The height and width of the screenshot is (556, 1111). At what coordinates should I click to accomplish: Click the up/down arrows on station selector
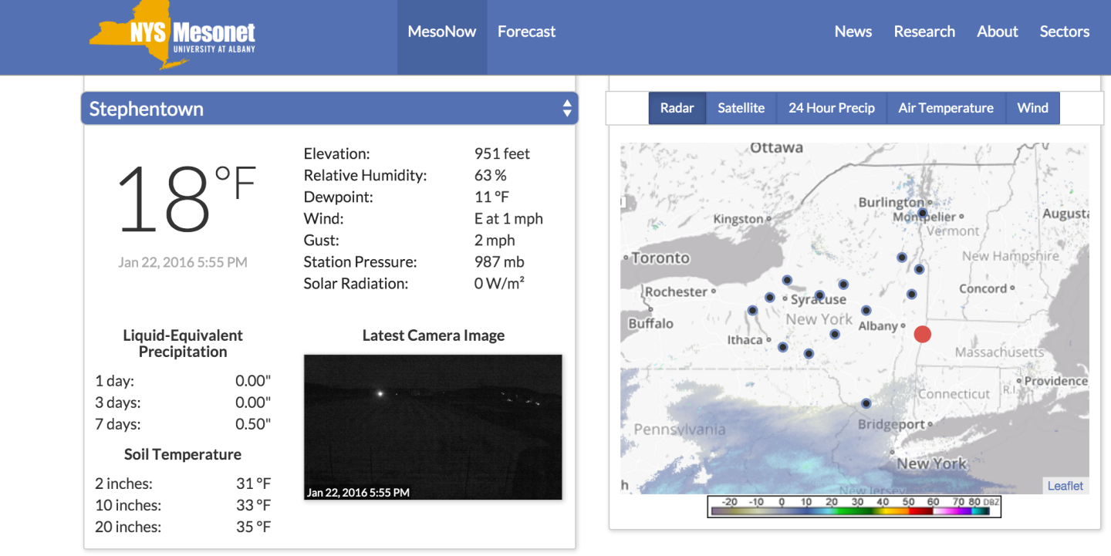click(567, 109)
